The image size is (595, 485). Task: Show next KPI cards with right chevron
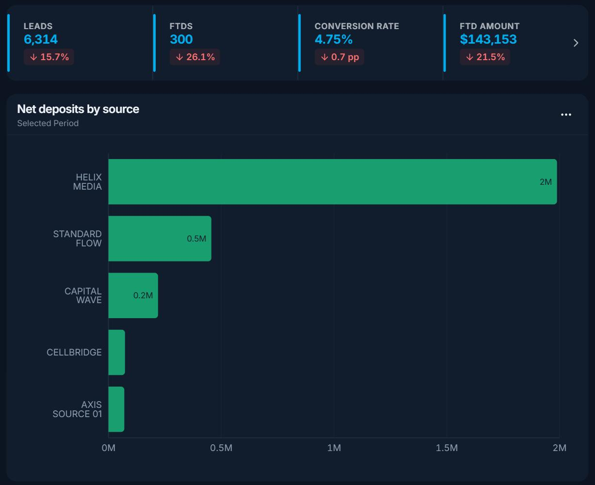(576, 43)
